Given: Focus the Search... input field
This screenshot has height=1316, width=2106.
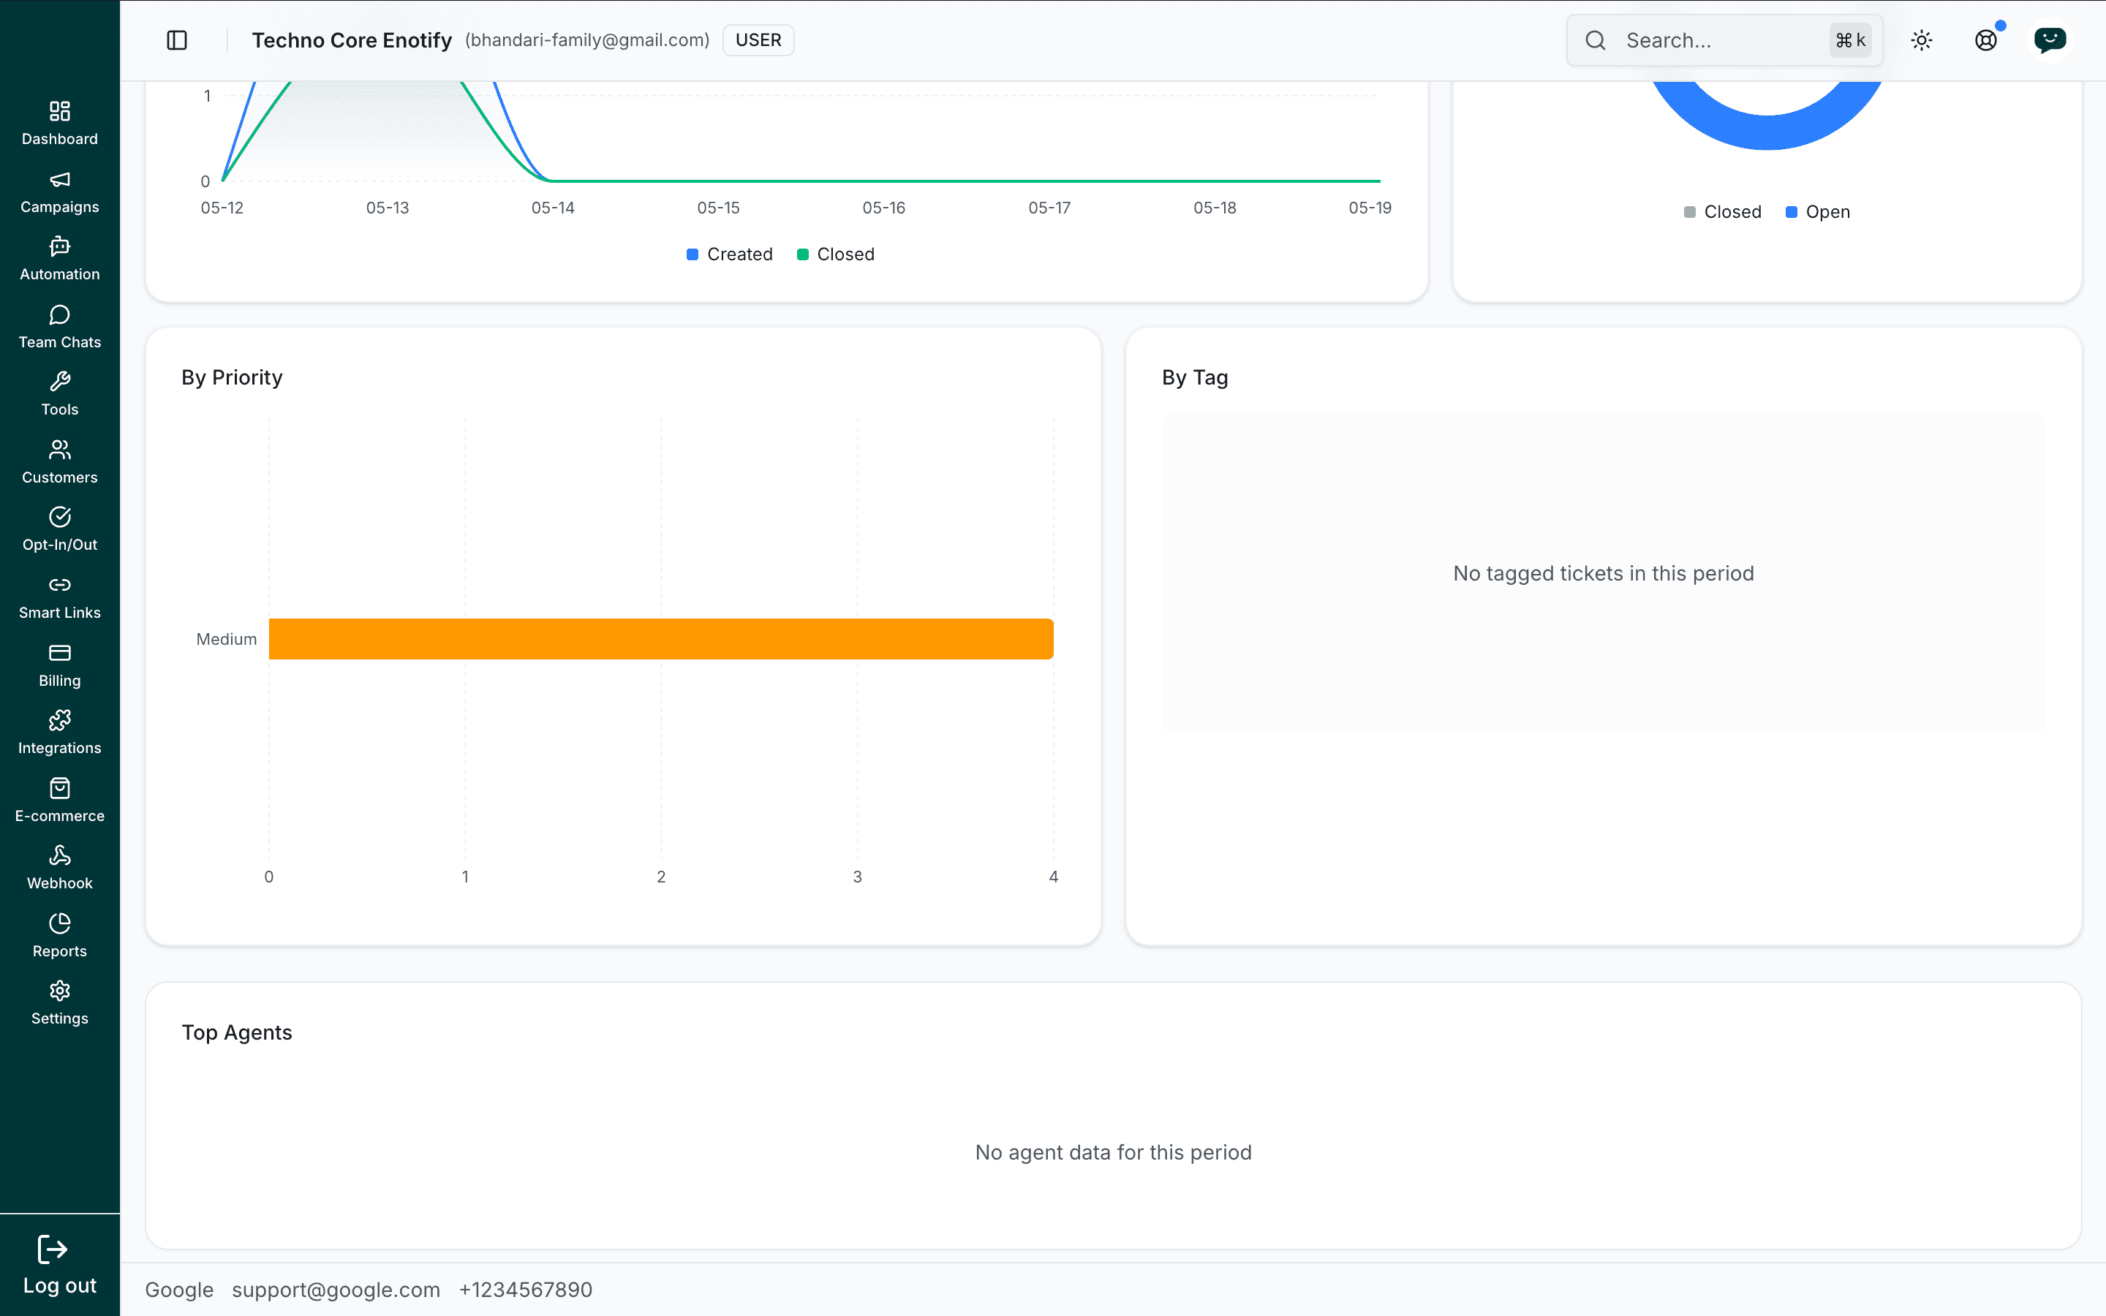Looking at the screenshot, I should tap(1725, 40).
